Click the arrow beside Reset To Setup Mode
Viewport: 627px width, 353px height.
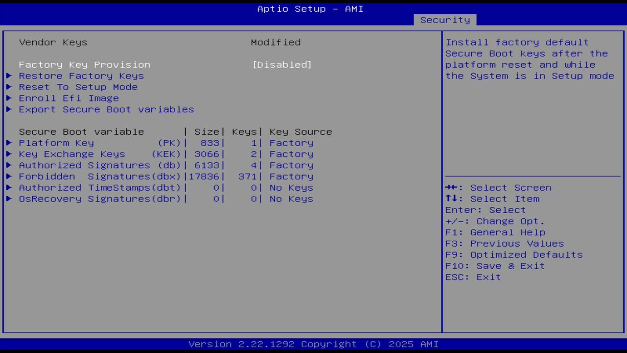tap(9, 87)
